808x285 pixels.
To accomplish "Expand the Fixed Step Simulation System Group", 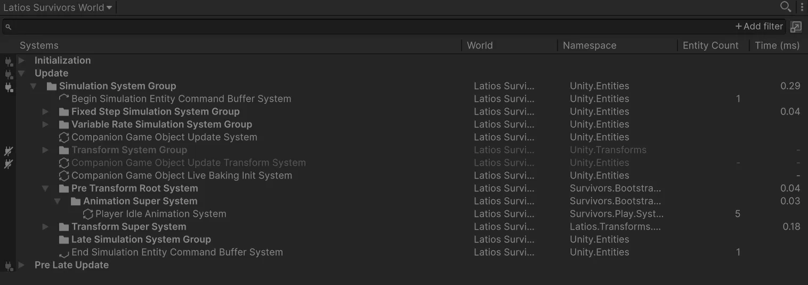I will (46, 112).
